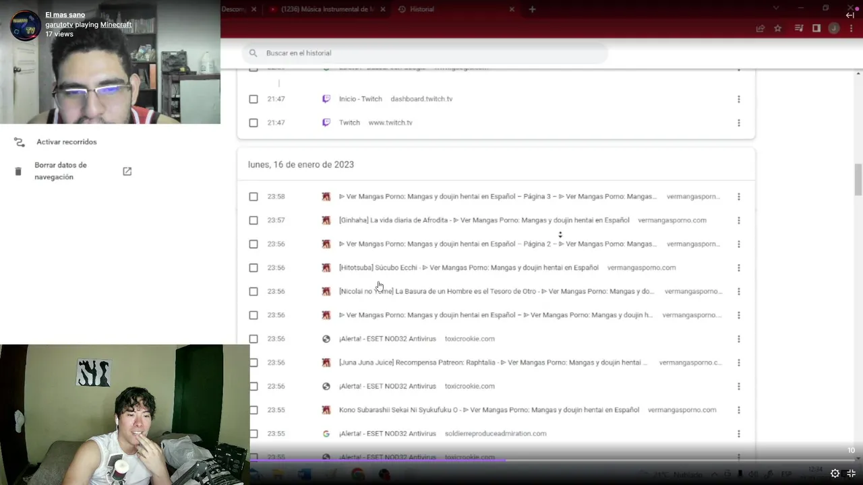
Task: Check the box for www.twitch.tv entry
Action: coord(254,123)
